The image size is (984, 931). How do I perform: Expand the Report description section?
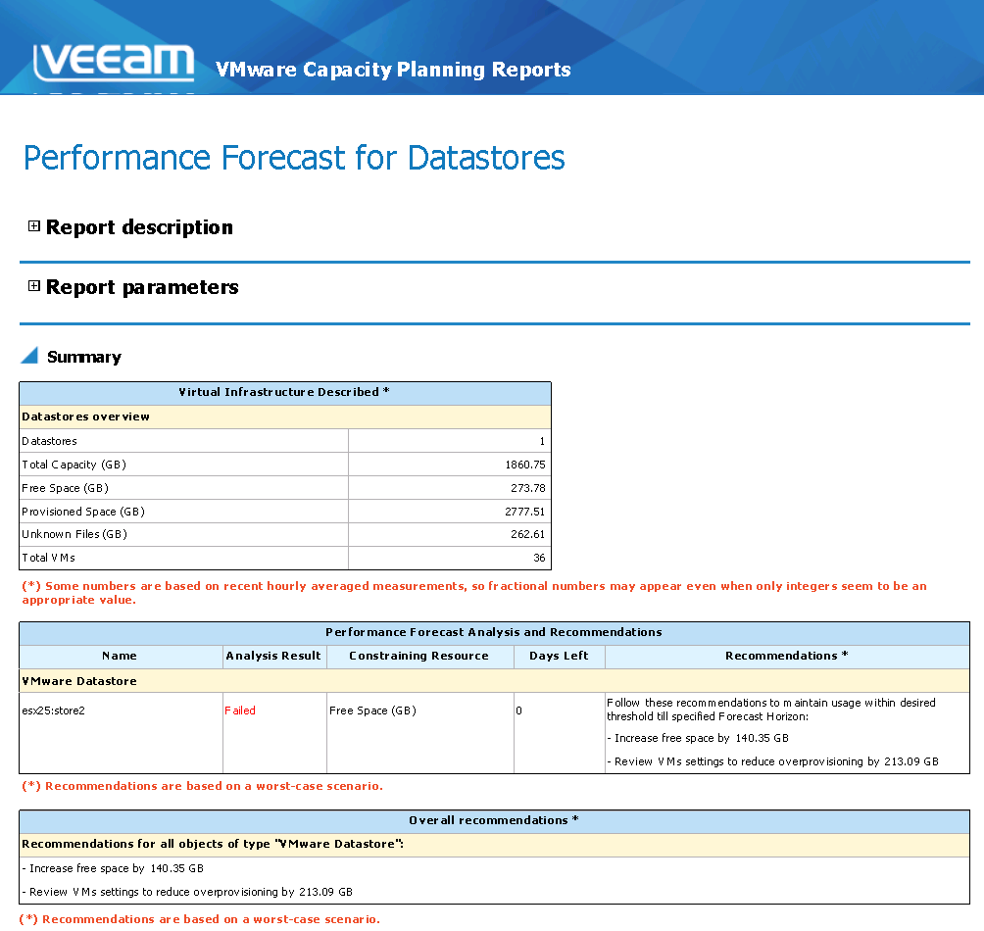click(34, 225)
